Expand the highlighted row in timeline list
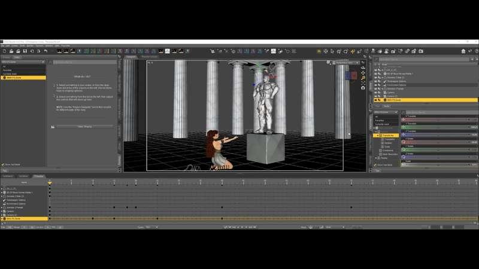Viewport: 479px width, 269px height. 2,219
